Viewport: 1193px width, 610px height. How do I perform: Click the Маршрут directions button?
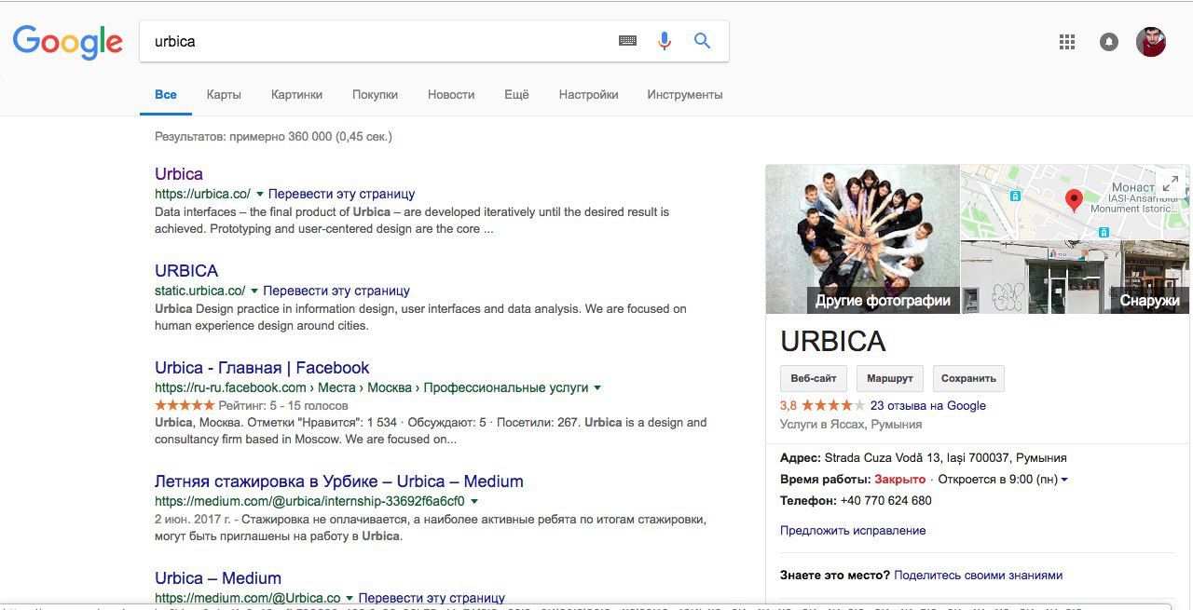point(890,379)
